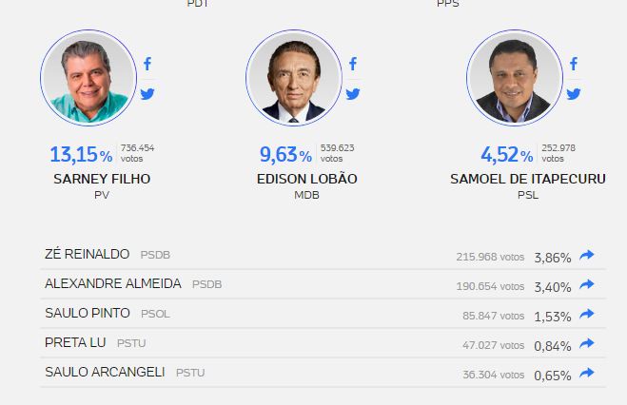The image size is (627, 405).
Task: Click the SAULO ARCANGELI candidate name
Action: (106, 372)
